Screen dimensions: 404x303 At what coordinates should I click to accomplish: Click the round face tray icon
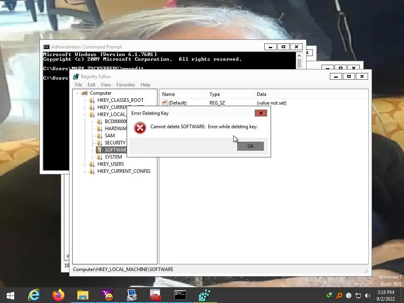pos(349,295)
